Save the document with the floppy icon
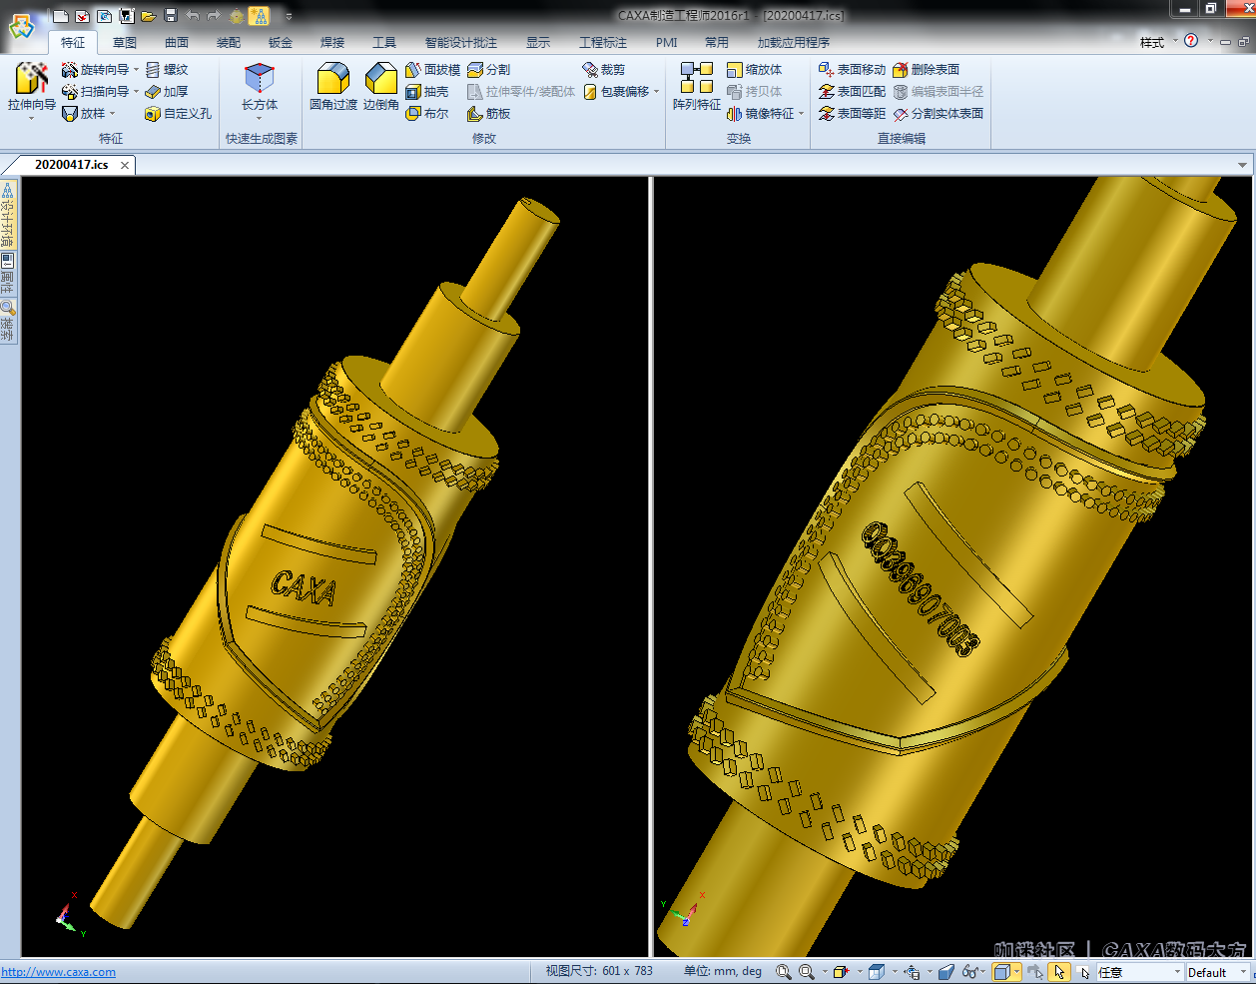This screenshot has width=1256, height=984. [171, 16]
